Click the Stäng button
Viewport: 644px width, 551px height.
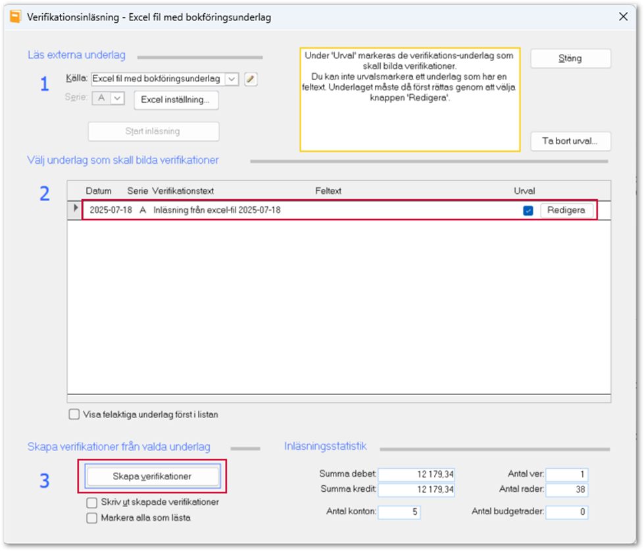(570, 59)
